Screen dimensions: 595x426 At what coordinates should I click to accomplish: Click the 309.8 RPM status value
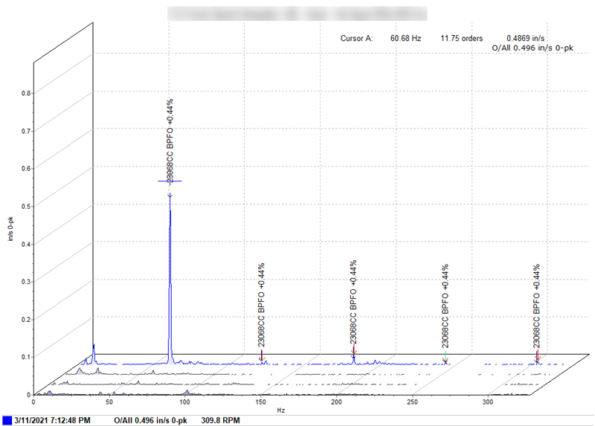pyautogui.click(x=220, y=420)
